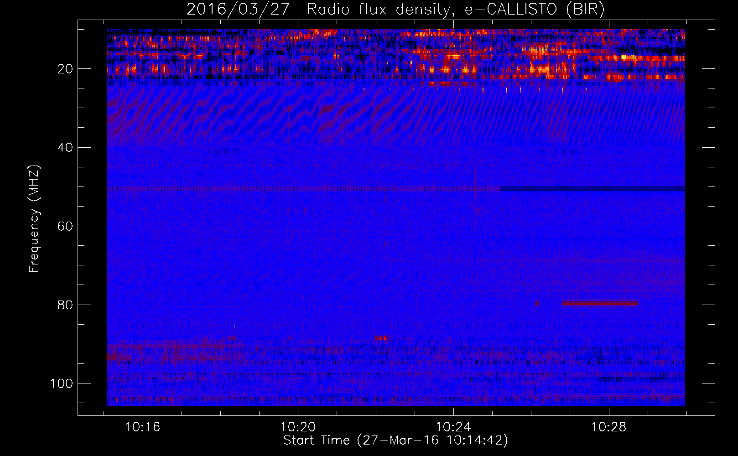Click the 'Frequency (MHZ)' axis label

[34, 219]
